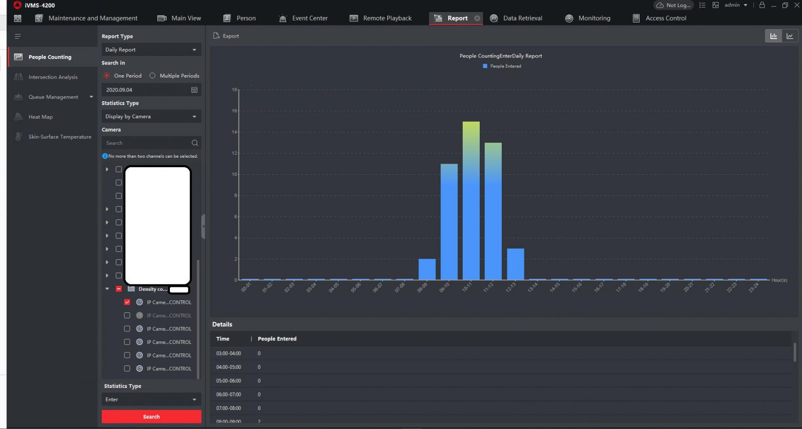Select the Multiple Periods radio button
This screenshot has height=429, width=802.
point(152,76)
